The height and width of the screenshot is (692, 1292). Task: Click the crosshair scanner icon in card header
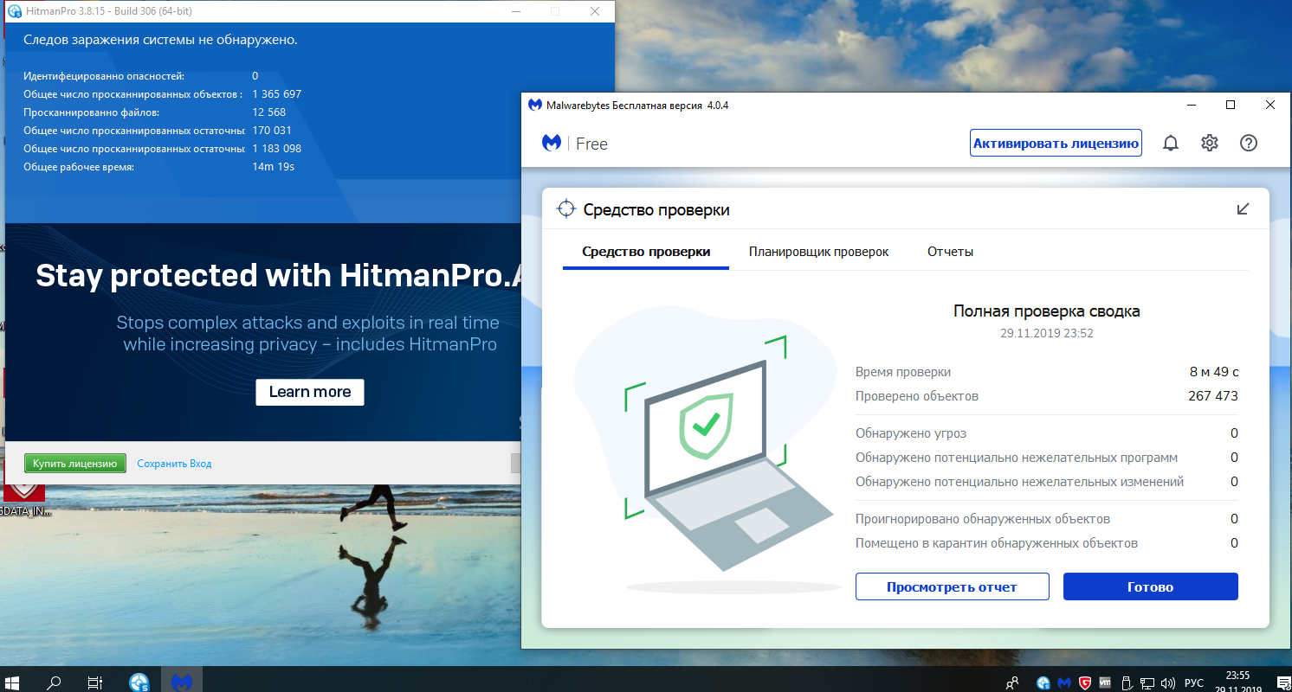(566, 208)
